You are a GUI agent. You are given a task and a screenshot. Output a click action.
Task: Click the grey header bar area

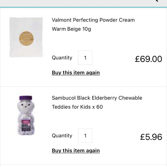coord(78,3)
